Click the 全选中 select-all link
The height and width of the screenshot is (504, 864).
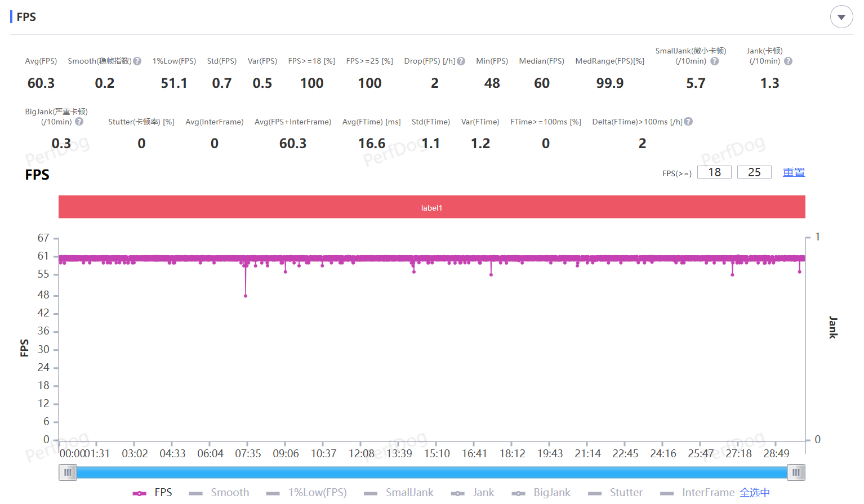click(754, 493)
